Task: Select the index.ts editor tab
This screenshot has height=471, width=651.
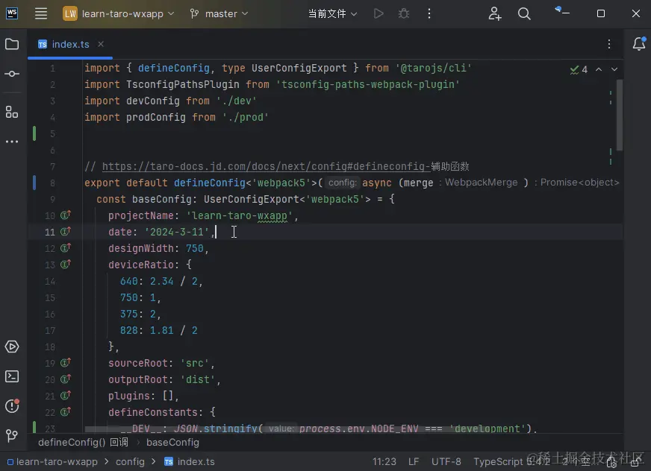Action: (x=69, y=45)
